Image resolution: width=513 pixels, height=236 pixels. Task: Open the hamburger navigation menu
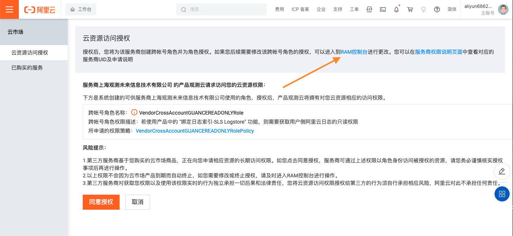(x=9, y=9)
